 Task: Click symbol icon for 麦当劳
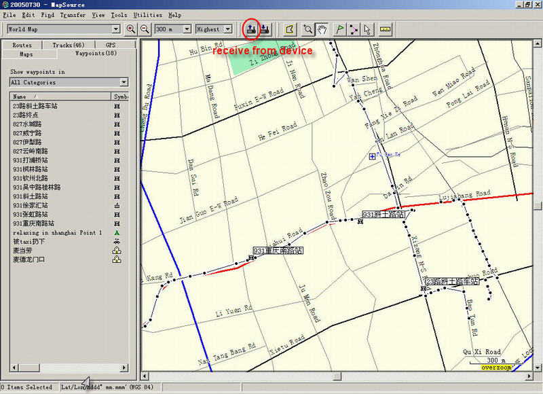[x=117, y=251]
